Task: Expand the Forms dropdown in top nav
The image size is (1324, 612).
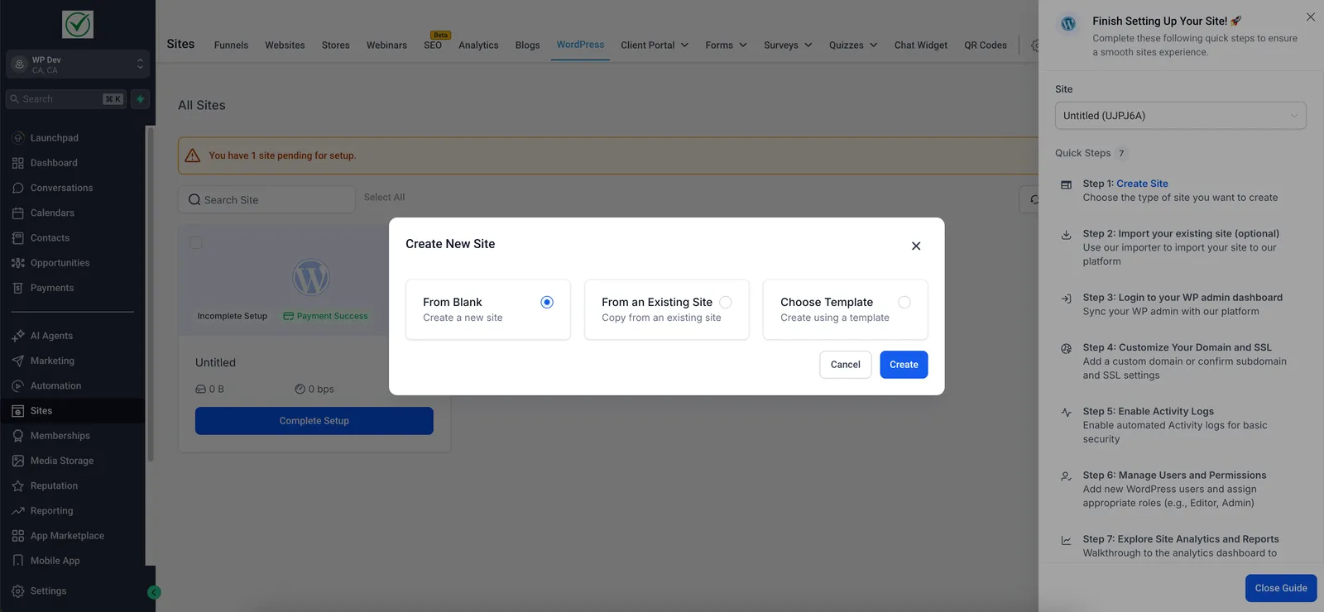Action: (727, 45)
